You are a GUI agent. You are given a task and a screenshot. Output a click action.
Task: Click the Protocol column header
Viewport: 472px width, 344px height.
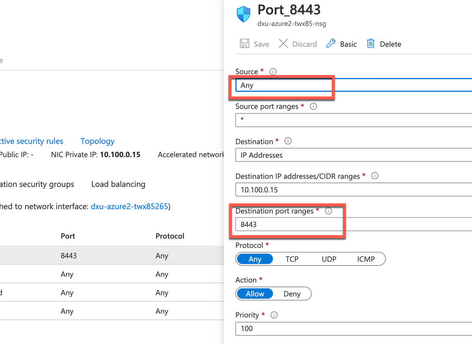pos(170,236)
